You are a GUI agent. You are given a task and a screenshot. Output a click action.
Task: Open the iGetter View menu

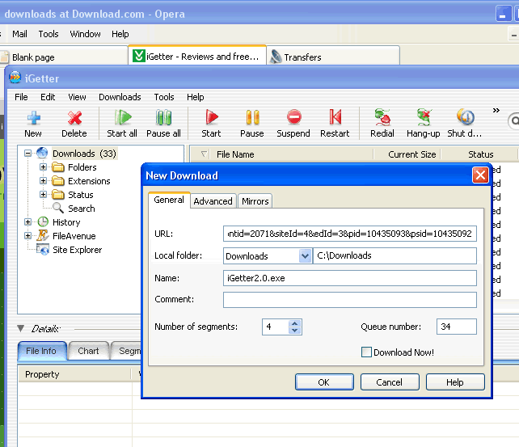(77, 97)
